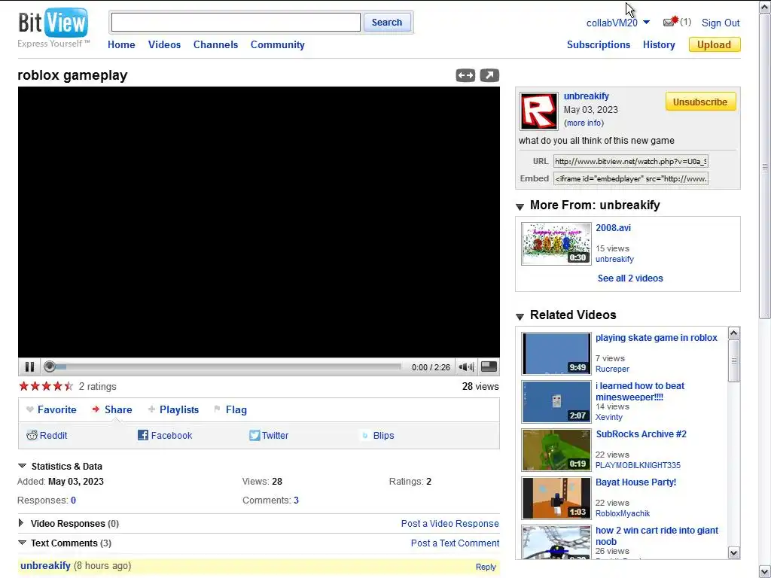Click the widen player arrows icon
Viewport: 771px width, 578px height.
tap(465, 75)
